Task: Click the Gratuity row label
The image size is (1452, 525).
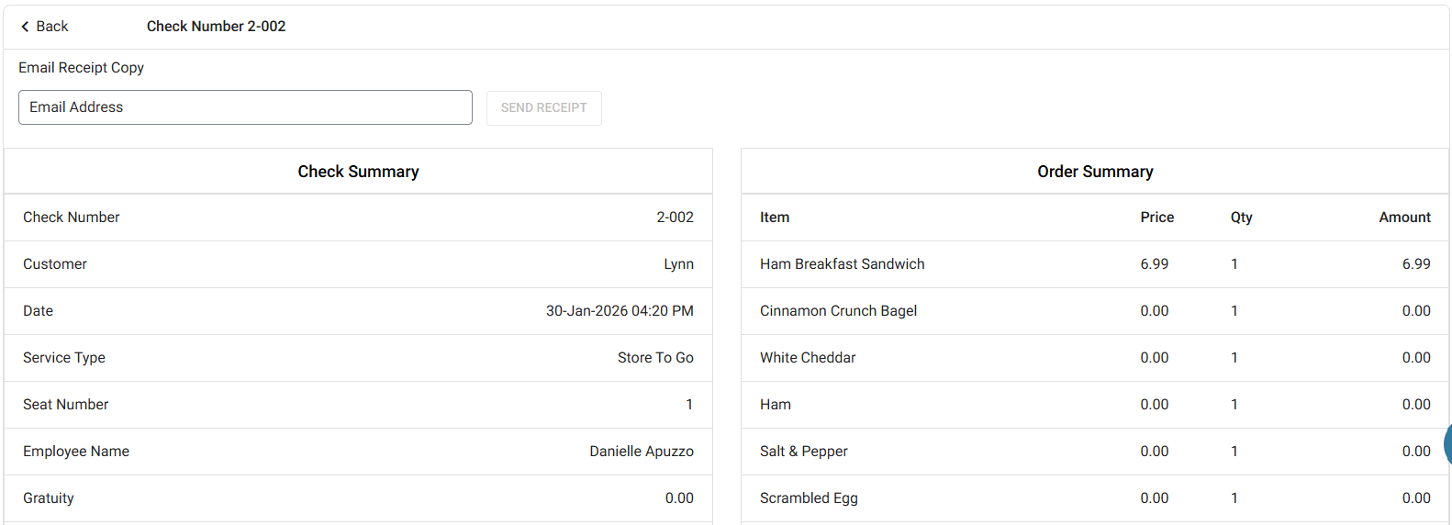Action: pyautogui.click(x=49, y=498)
